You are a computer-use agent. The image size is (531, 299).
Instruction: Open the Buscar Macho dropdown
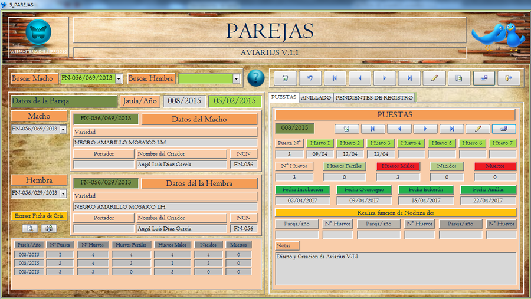pos(119,78)
